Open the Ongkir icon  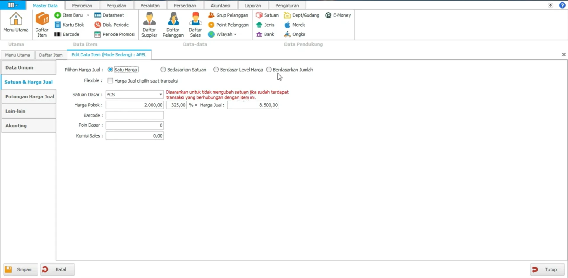tap(295, 34)
